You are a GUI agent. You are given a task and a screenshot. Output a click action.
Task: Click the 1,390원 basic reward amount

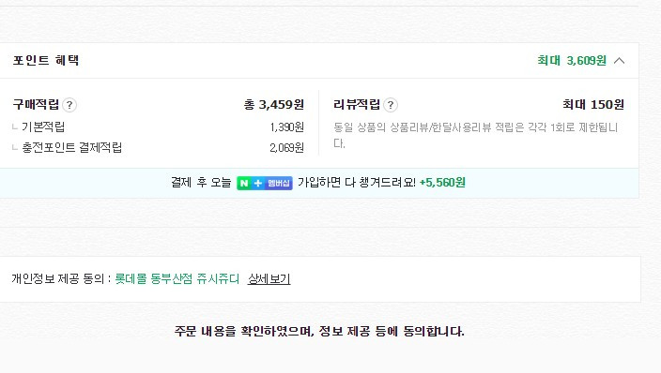coord(286,127)
